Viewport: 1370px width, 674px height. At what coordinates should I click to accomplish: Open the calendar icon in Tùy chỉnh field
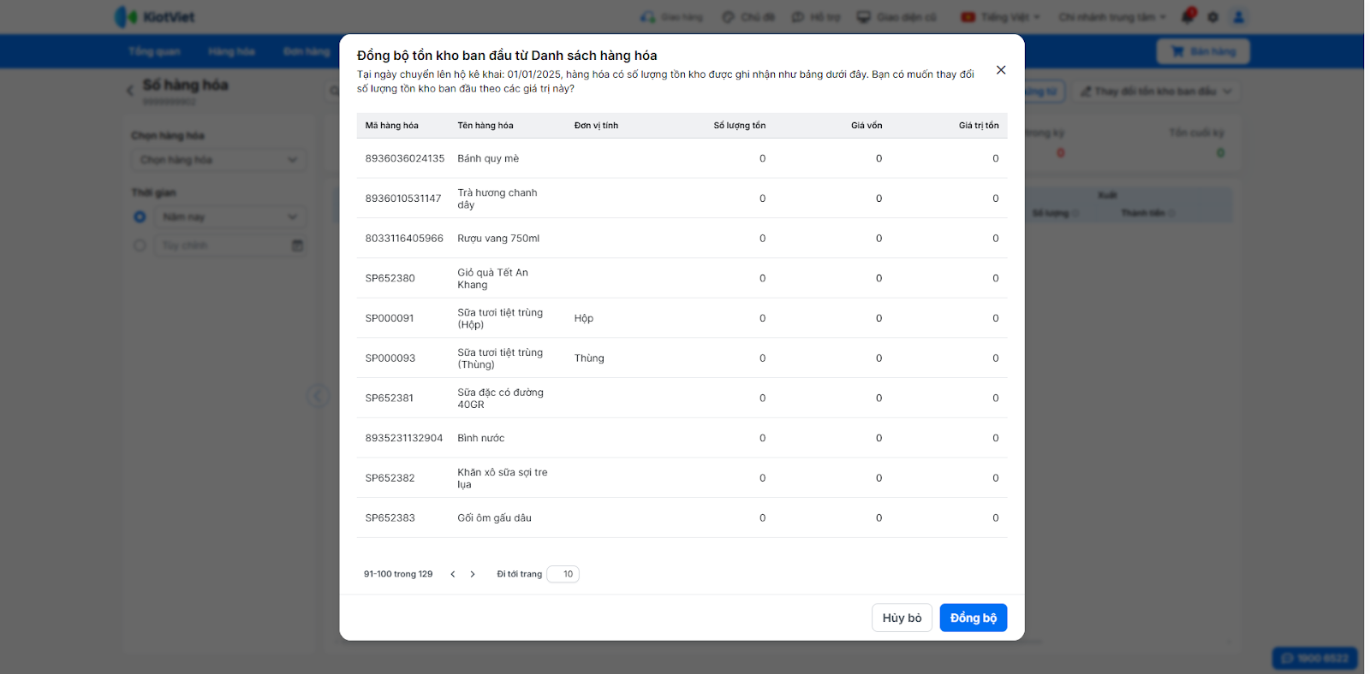click(x=297, y=245)
